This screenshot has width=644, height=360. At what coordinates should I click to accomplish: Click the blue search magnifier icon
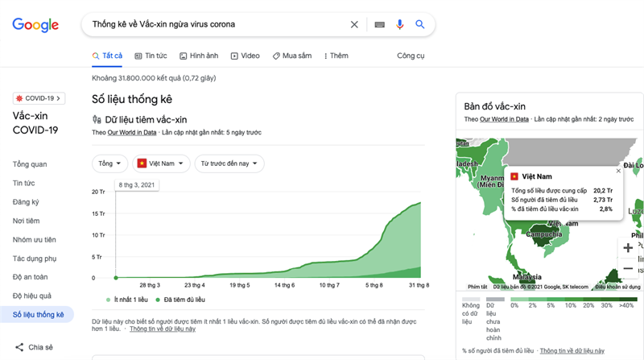(x=419, y=24)
